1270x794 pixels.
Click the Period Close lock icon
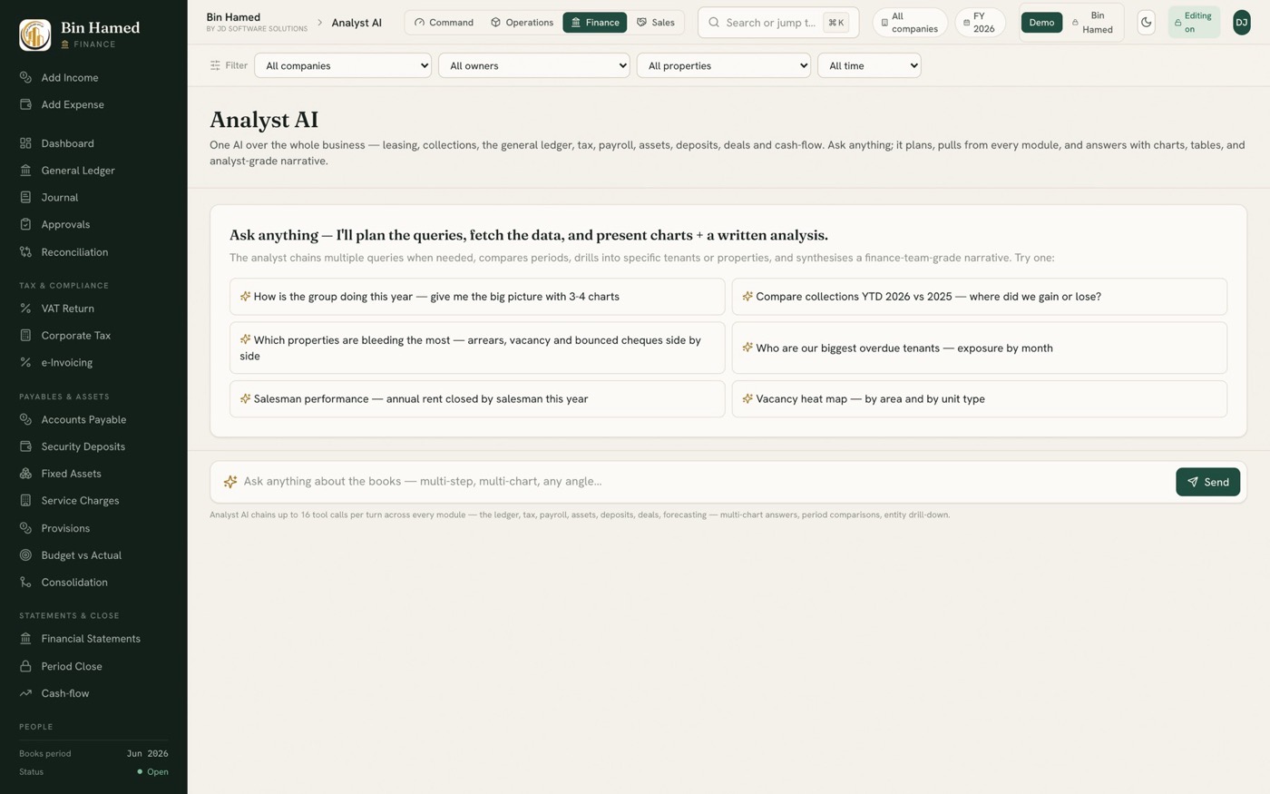point(25,666)
